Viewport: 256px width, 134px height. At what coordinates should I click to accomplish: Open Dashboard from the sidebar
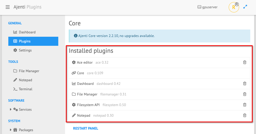[x=33, y=32]
